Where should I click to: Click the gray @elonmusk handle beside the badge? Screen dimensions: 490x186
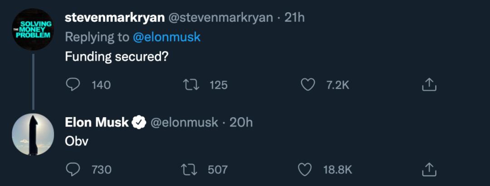(x=184, y=122)
